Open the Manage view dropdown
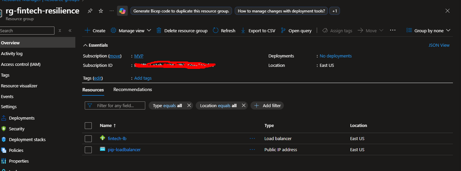This screenshot has height=171, width=461. coord(131,31)
